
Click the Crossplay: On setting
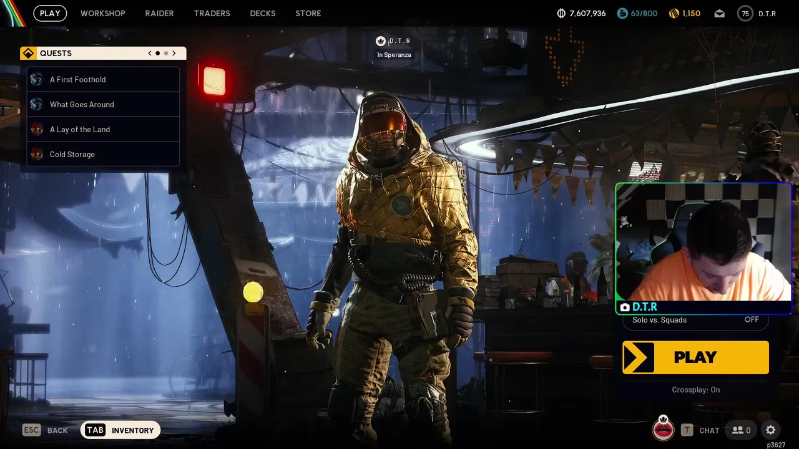click(695, 390)
